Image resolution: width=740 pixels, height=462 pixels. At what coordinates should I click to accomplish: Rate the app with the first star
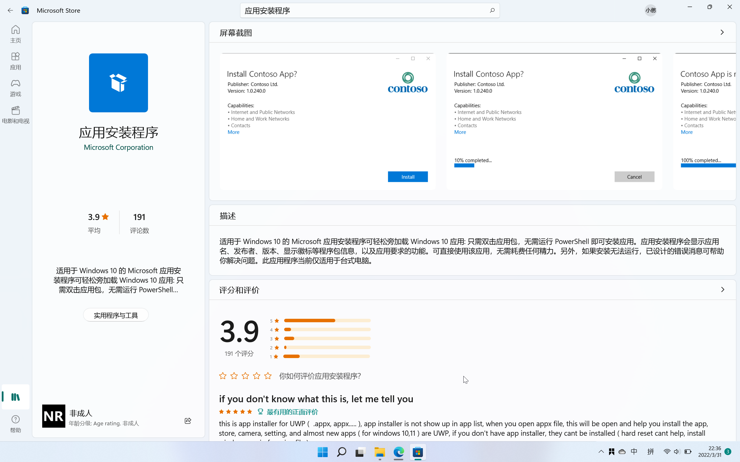(223, 376)
